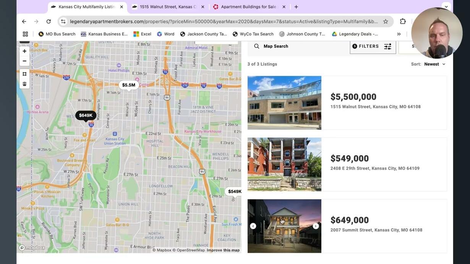This screenshot has height=264, width=470.
Task: Select the map draw area tool
Action: coord(24,74)
